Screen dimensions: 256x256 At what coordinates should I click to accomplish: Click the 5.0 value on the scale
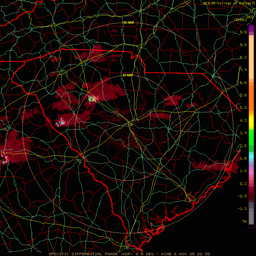point(243,108)
